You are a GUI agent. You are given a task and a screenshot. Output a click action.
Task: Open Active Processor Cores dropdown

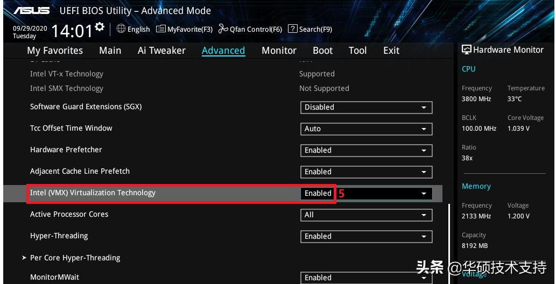click(x=366, y=215)
